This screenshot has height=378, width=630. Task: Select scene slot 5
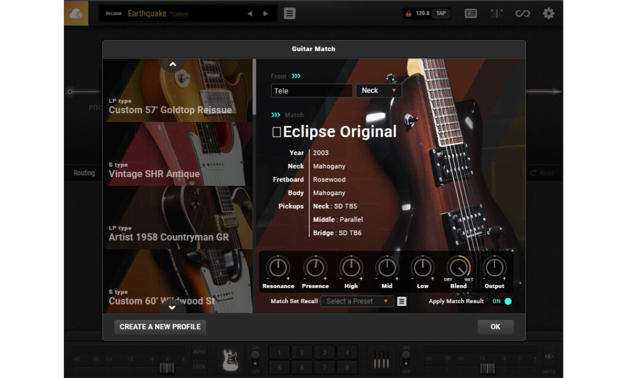click(279, 367)
